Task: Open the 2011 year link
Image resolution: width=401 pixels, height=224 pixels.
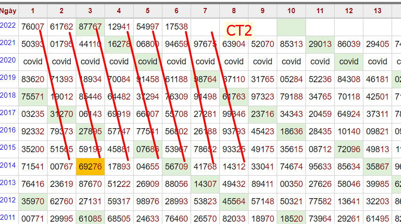Action: pyautogui.click(x=8, y=217)
